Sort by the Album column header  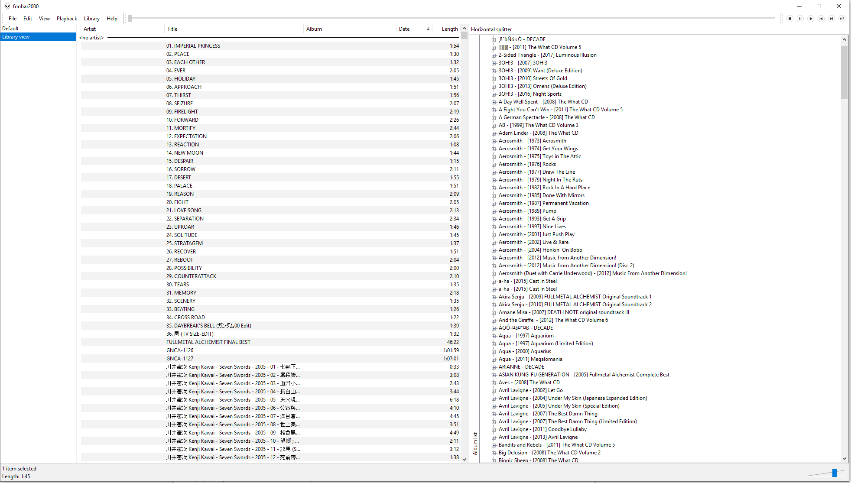[350, 29]
